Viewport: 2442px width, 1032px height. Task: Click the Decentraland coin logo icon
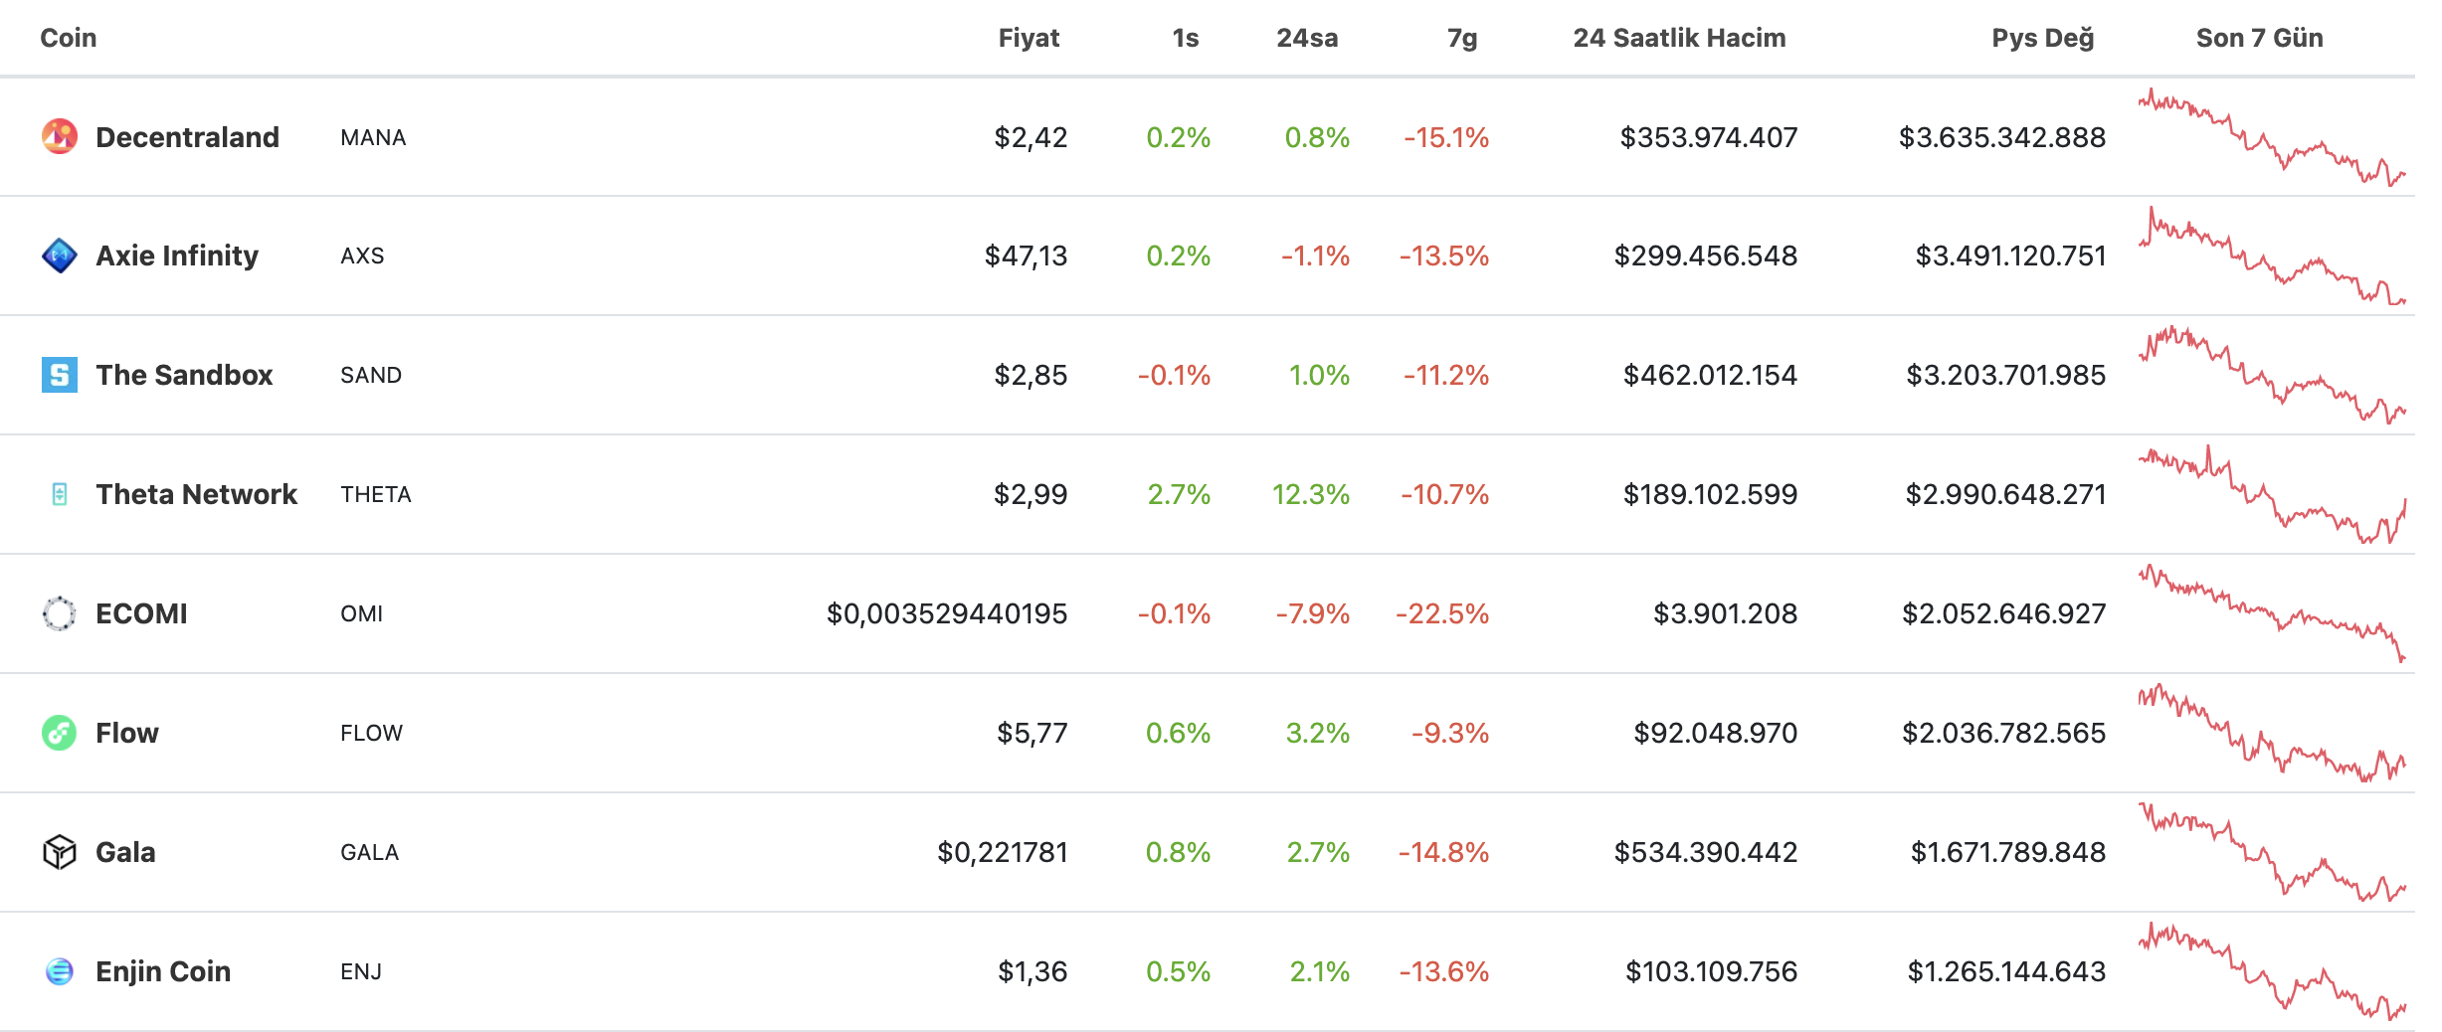click(x=60, y=136)
